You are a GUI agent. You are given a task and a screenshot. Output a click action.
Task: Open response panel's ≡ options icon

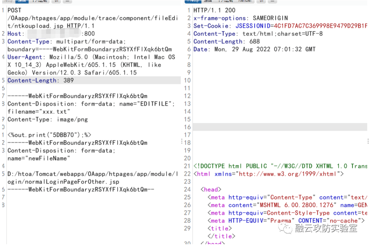click(x=272, y=1)
